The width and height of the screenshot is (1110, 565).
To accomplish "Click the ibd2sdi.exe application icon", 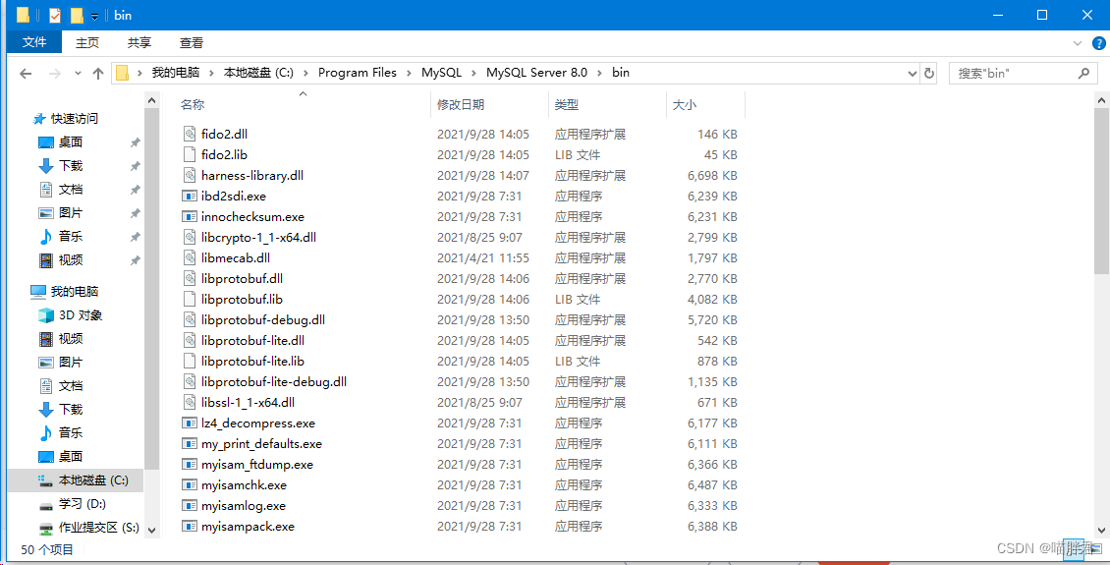I will (189, 197).
